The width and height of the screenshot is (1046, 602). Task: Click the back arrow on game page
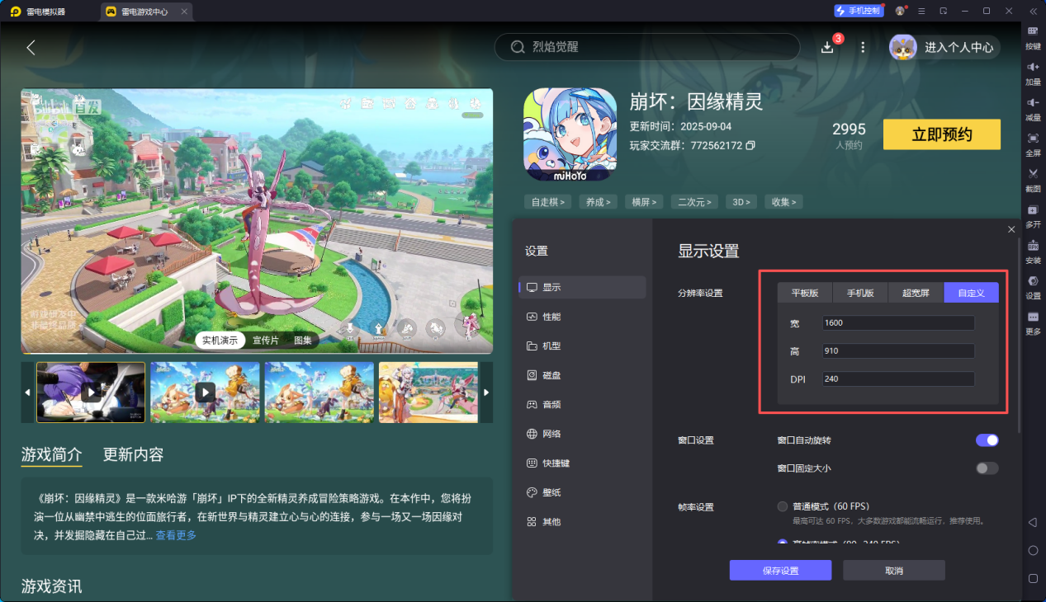coord(31,47)
